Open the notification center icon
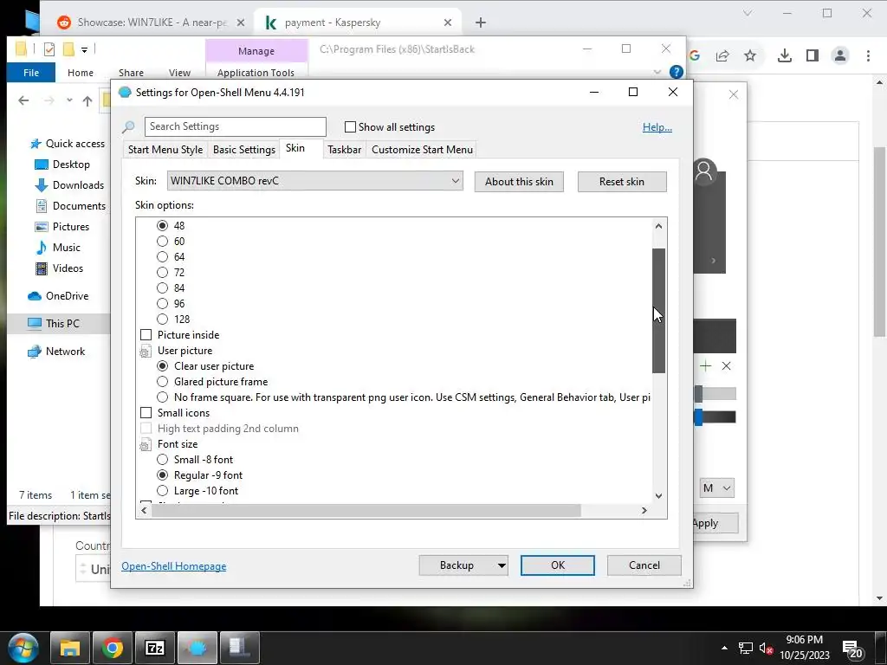The height and width of the screenshot is (665, 887). [852, 649]
